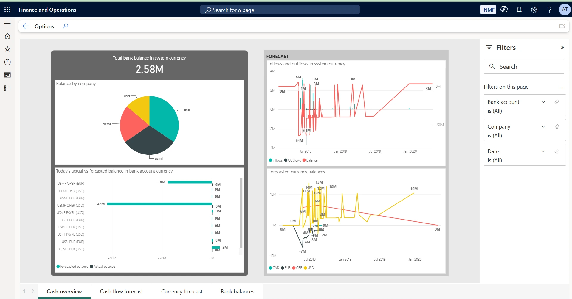Click previous page tab arrow
The width and height of the screenshot is (572, 299).
24,291
